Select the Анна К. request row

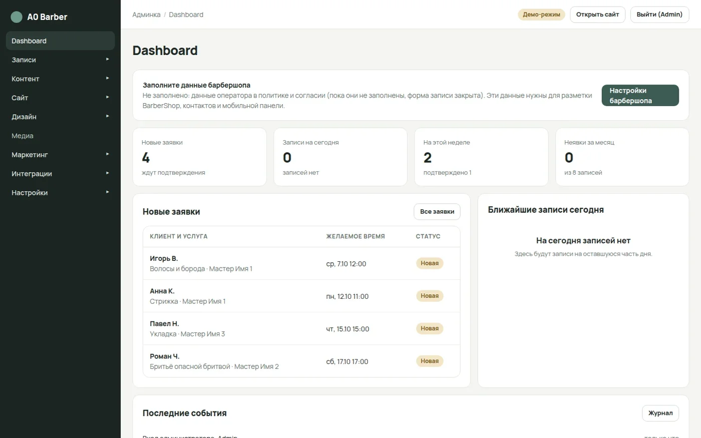tap(301, 296)
